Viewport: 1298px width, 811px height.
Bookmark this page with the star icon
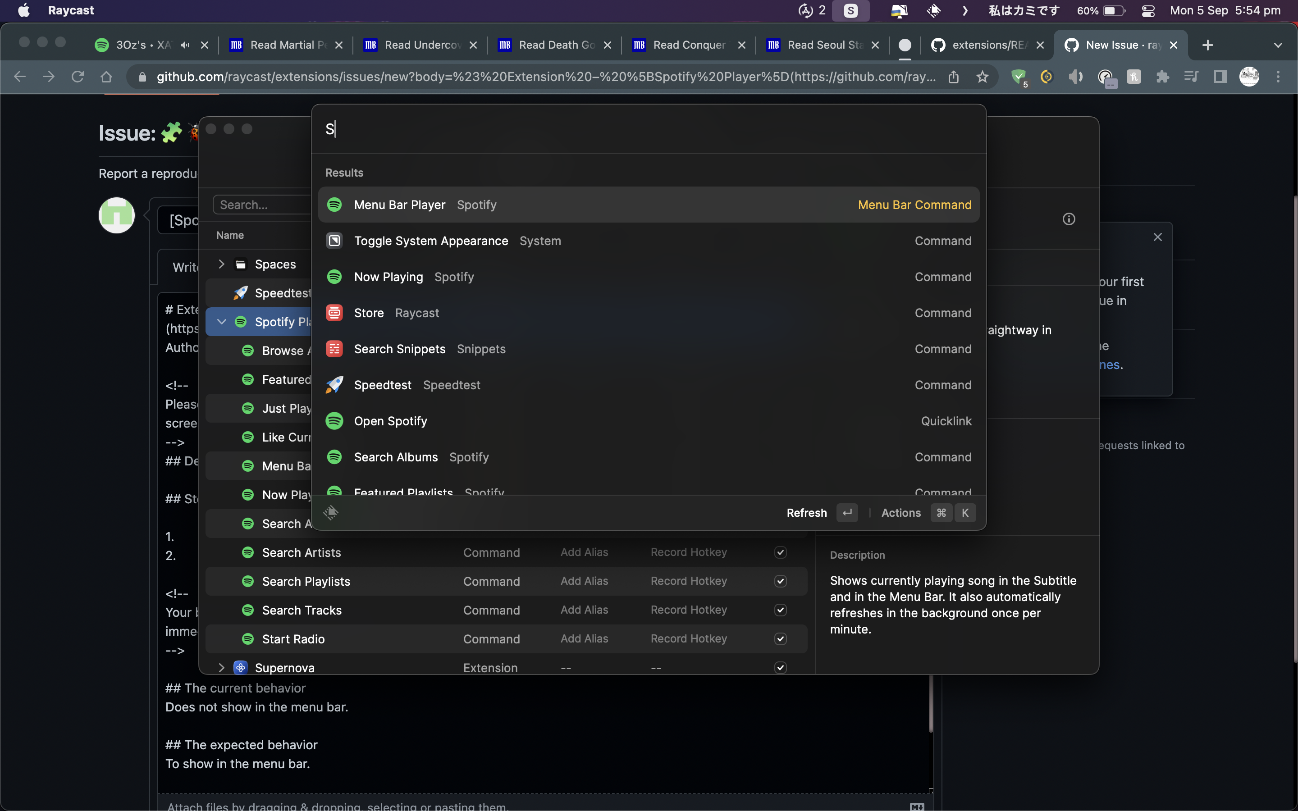tap(982, 77)
